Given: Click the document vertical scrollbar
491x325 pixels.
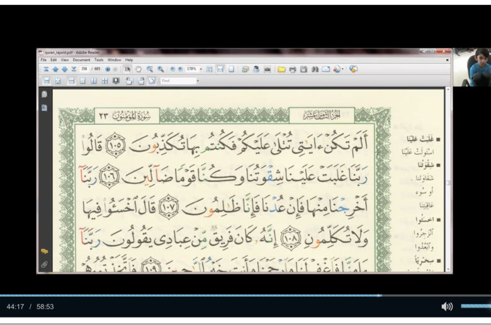Looking at the screenshot, I should point(448,180).
